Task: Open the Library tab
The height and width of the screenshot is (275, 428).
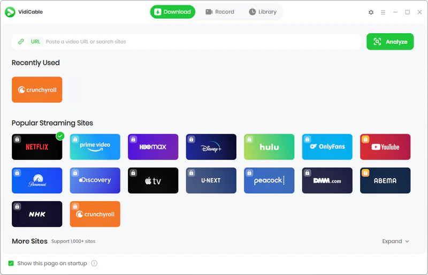Action: click(263, 12)
